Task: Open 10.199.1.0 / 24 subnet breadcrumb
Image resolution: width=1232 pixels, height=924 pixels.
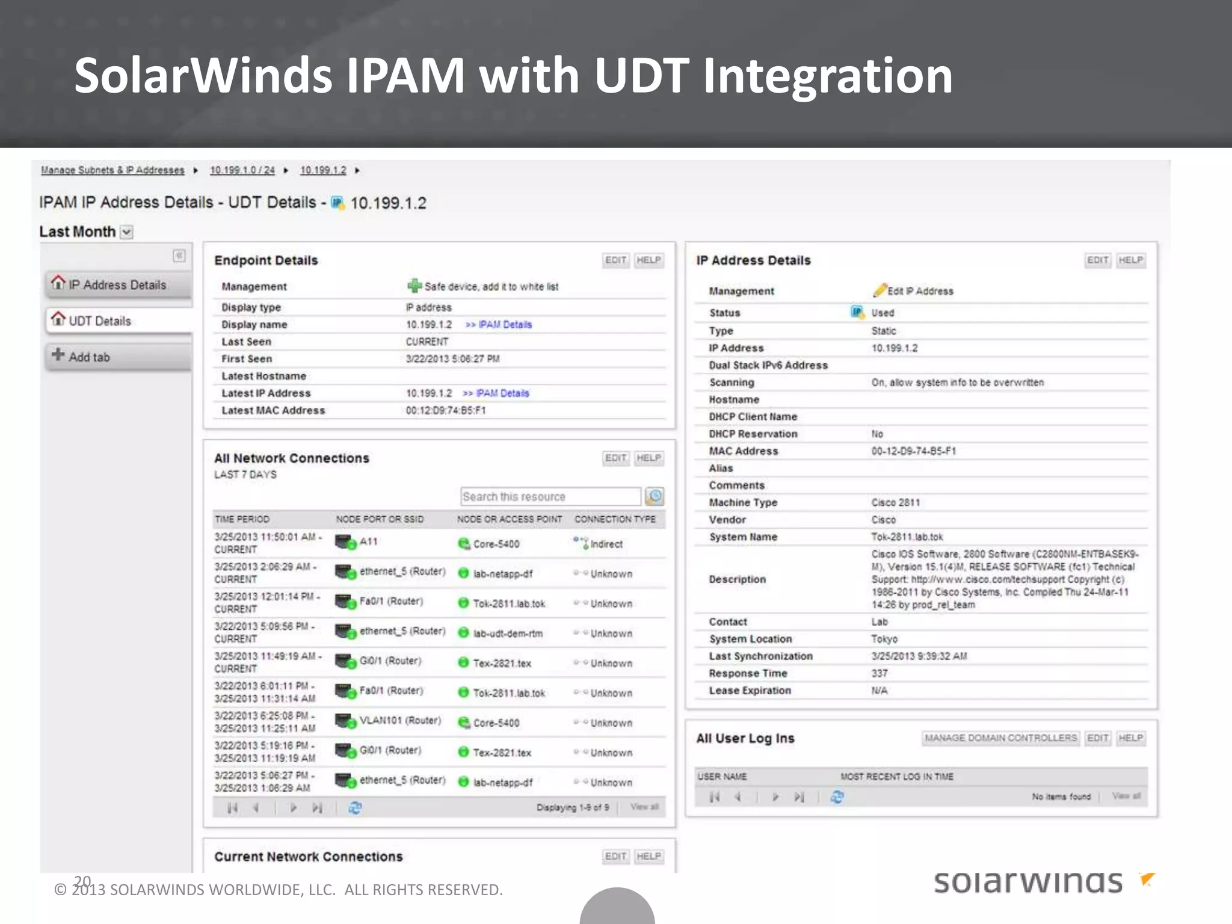Action: click(x=242, y=170)
